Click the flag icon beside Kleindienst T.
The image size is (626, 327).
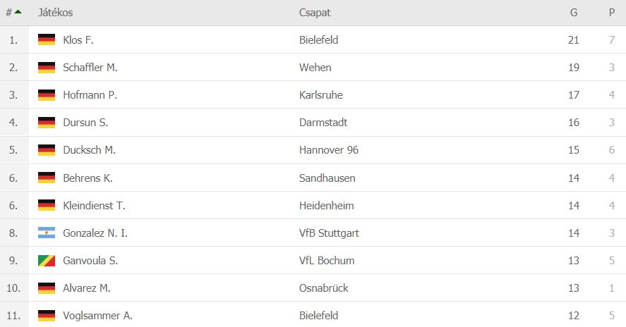click(x=47, y=205)
